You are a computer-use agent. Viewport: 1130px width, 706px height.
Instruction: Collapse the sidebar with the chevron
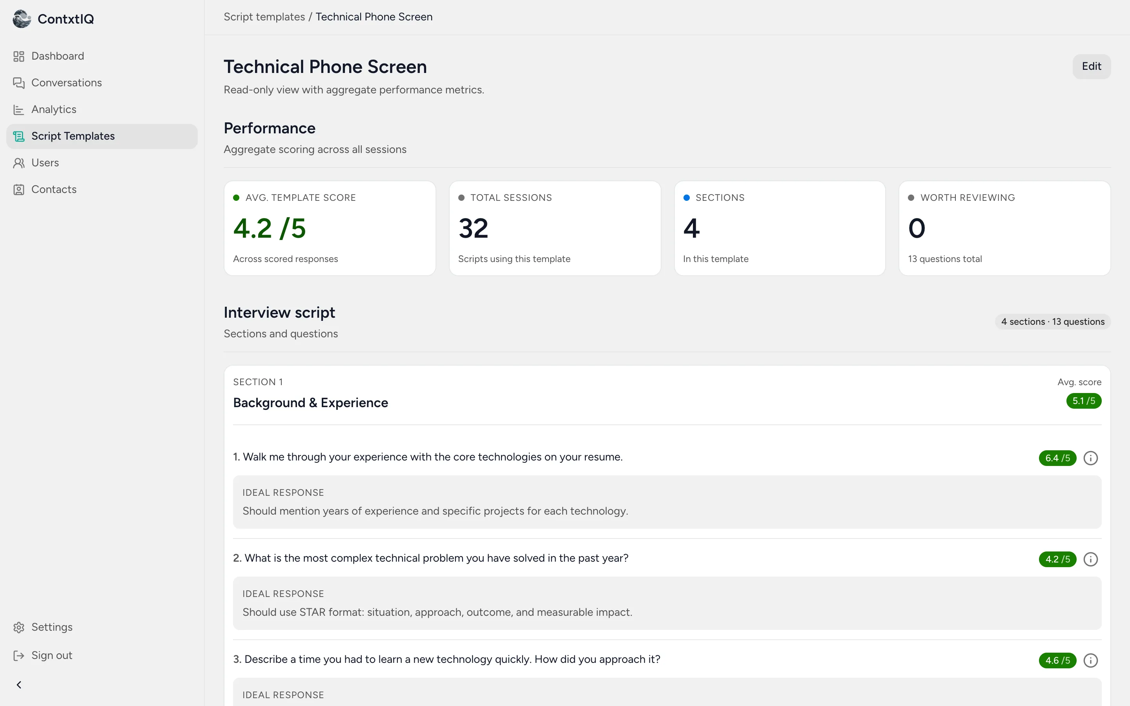(x=19, y=685)
